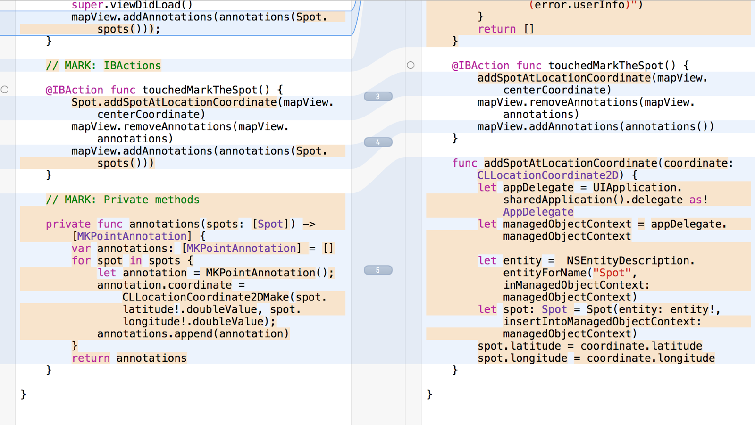Screen dimensions: 755x425
Task: Click the 'return annotations' line
Action: [129, 358]
